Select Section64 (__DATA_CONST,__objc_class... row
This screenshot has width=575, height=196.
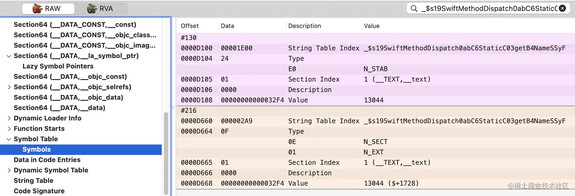(x=81, y=35)
